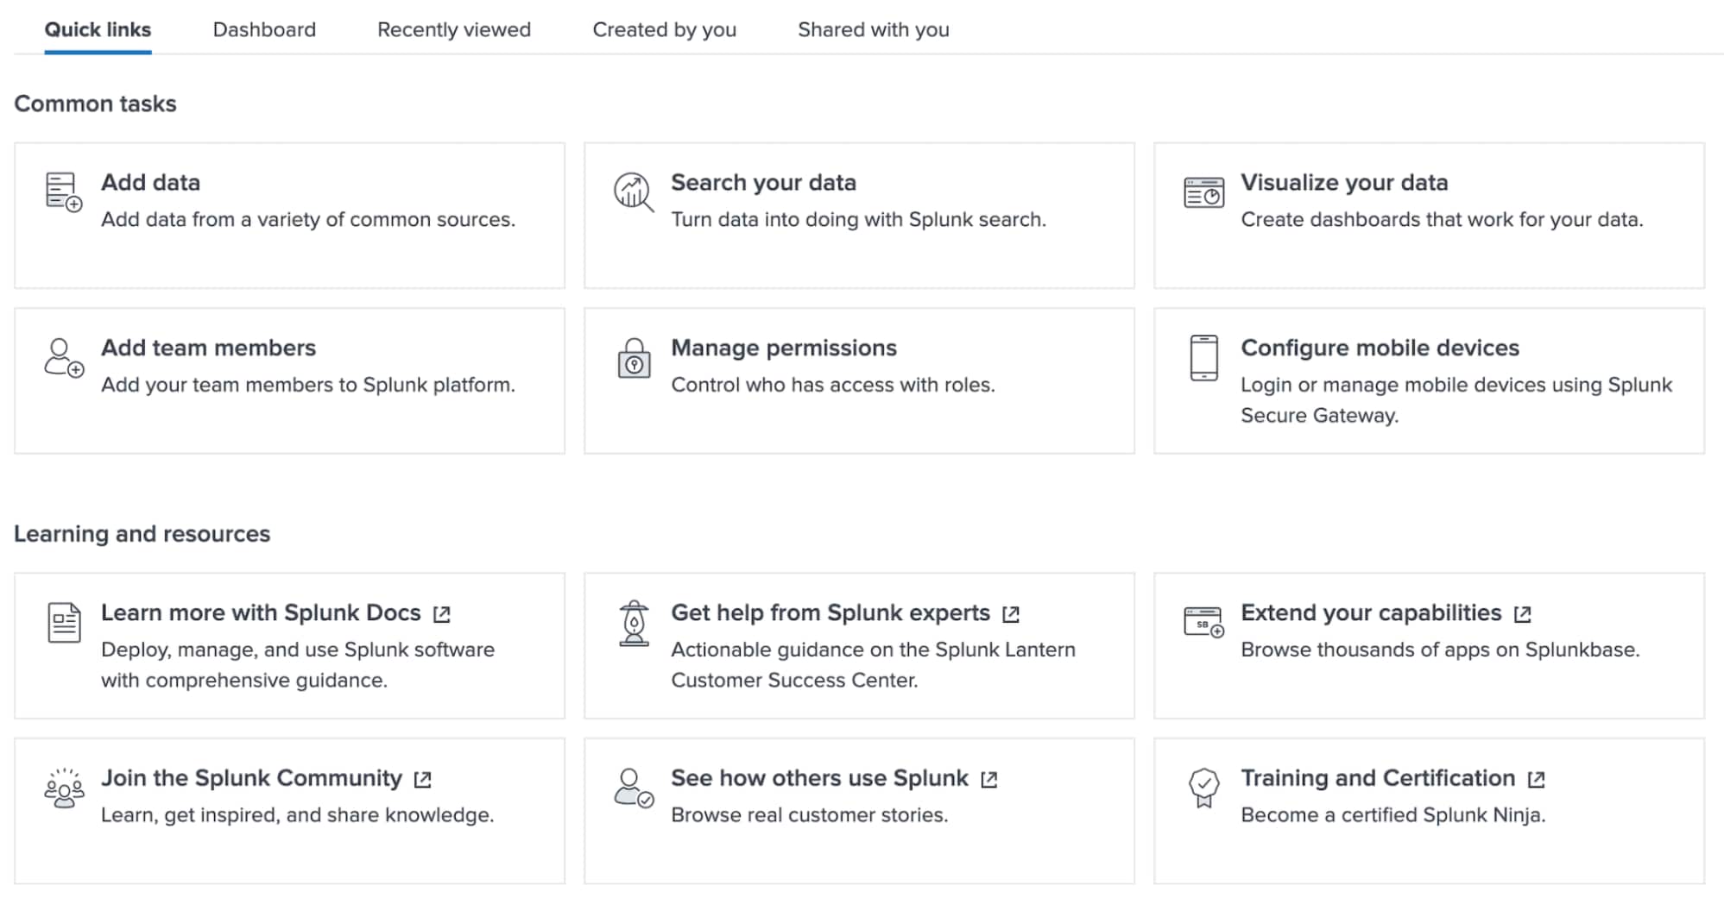Click external-link icon beside Extend your capabilities
The width and height of the screenshot is (1724, 898).
(1523, 614)
